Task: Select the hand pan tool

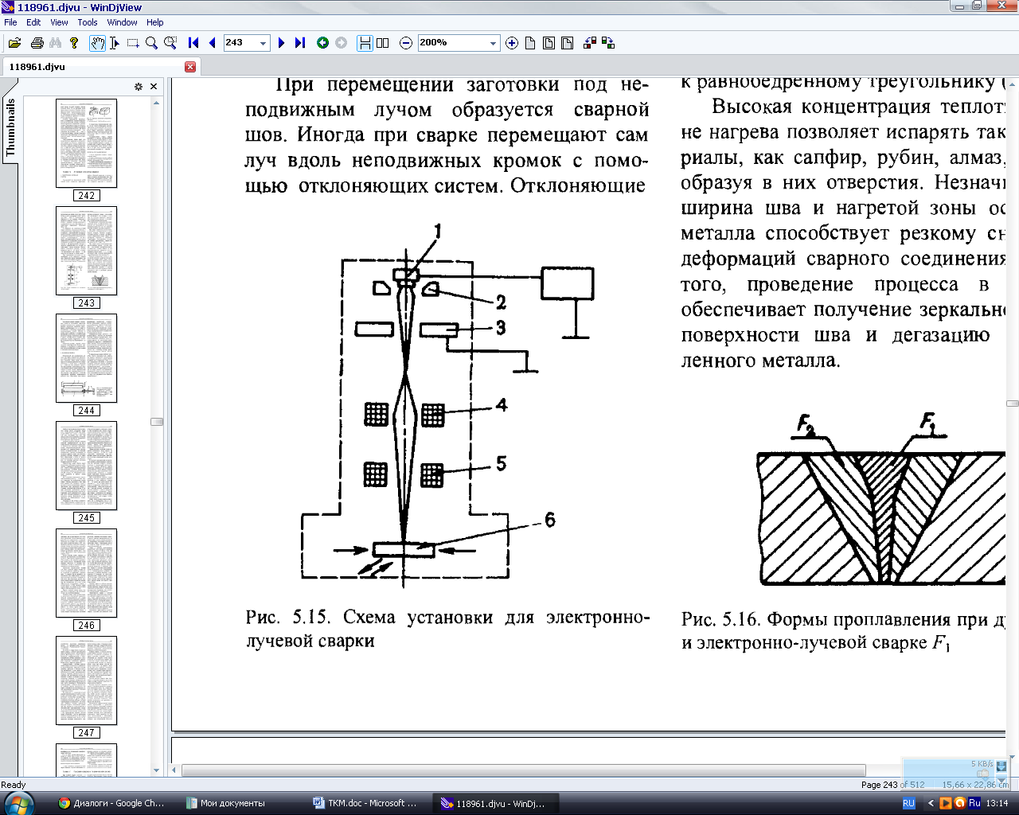Action: coord(97,43)
